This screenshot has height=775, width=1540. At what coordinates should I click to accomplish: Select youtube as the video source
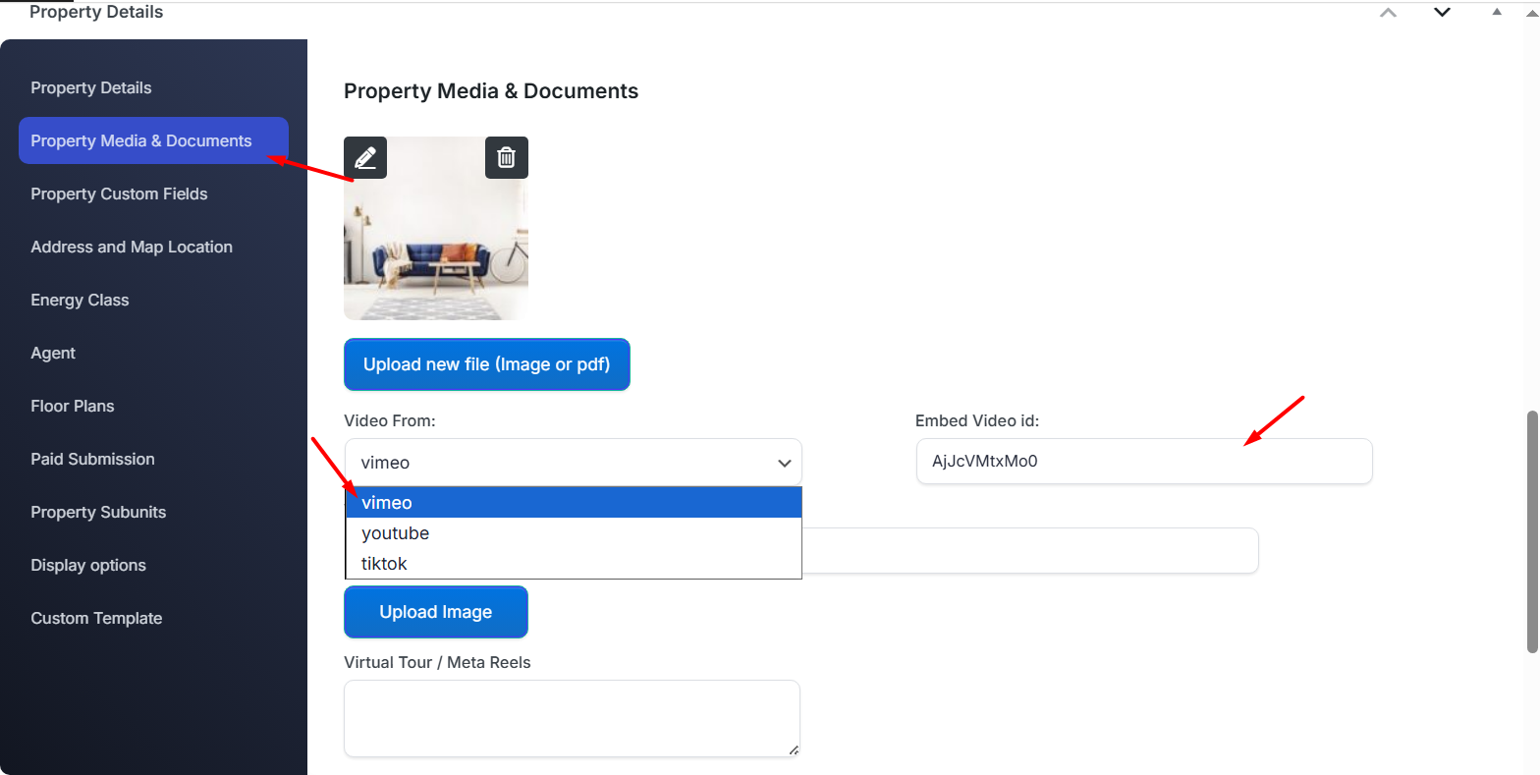pyautogui.click(x=573, y=533)
